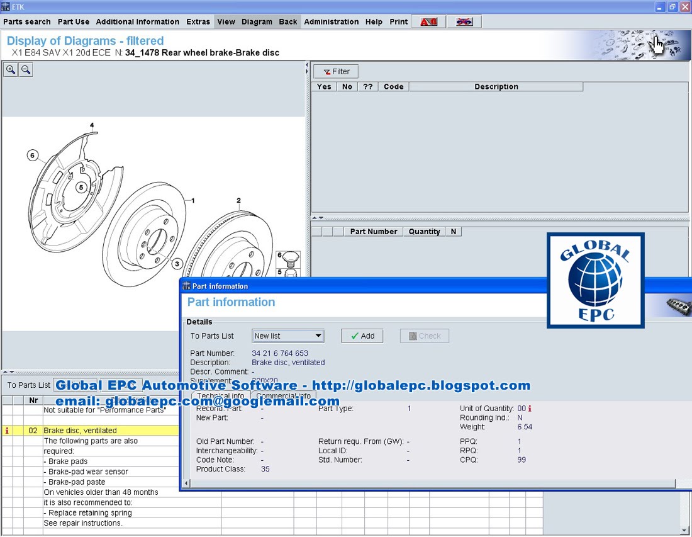
Task: Click the Product Class value 35
Action: click(265, 469)
